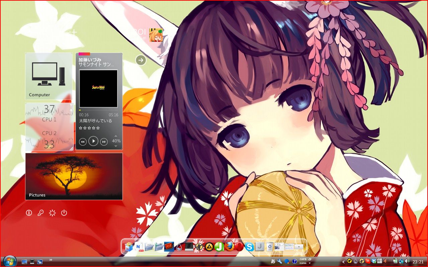Click the spinning restart icon
Image resolution: width=428 pixels, height=267 pixels.
(52, 213)
